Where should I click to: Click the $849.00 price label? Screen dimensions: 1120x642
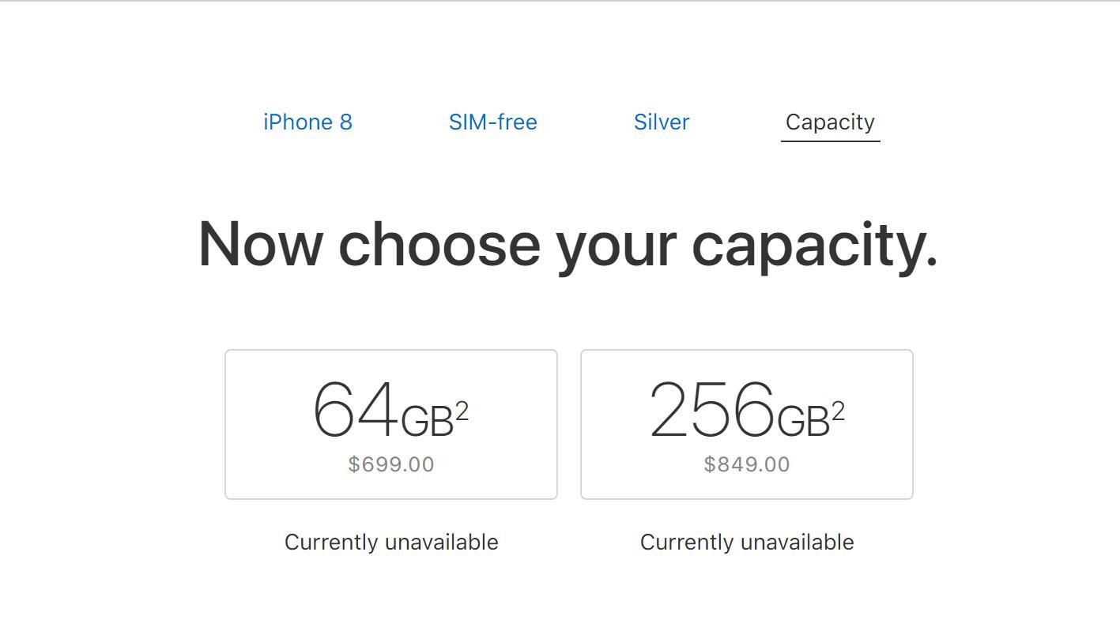pos(747,464)
